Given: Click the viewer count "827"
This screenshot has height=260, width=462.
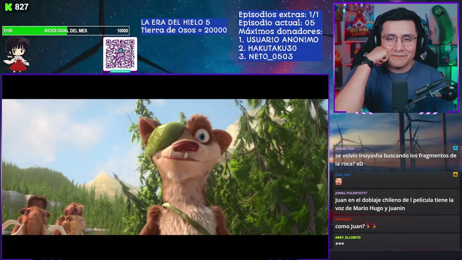Looking at the screenshot, I should coord(22,7).
